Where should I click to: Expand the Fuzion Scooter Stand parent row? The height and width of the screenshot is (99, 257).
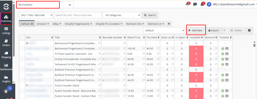point(27,85)
